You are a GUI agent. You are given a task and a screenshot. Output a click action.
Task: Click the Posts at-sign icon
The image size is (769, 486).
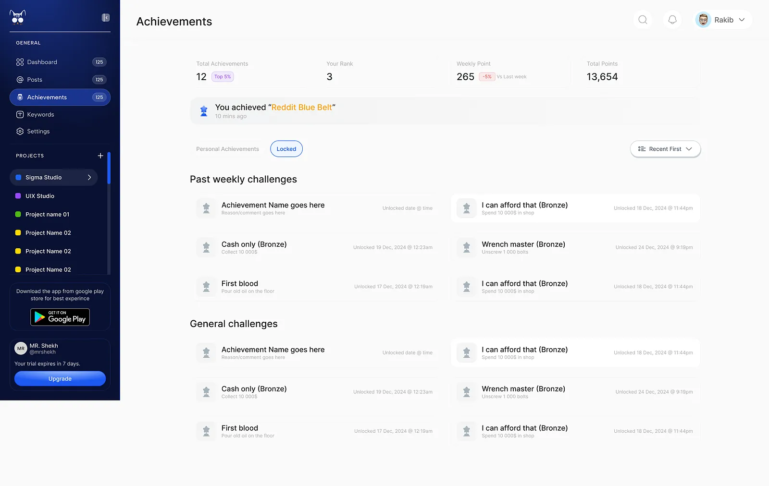(20, 80)
